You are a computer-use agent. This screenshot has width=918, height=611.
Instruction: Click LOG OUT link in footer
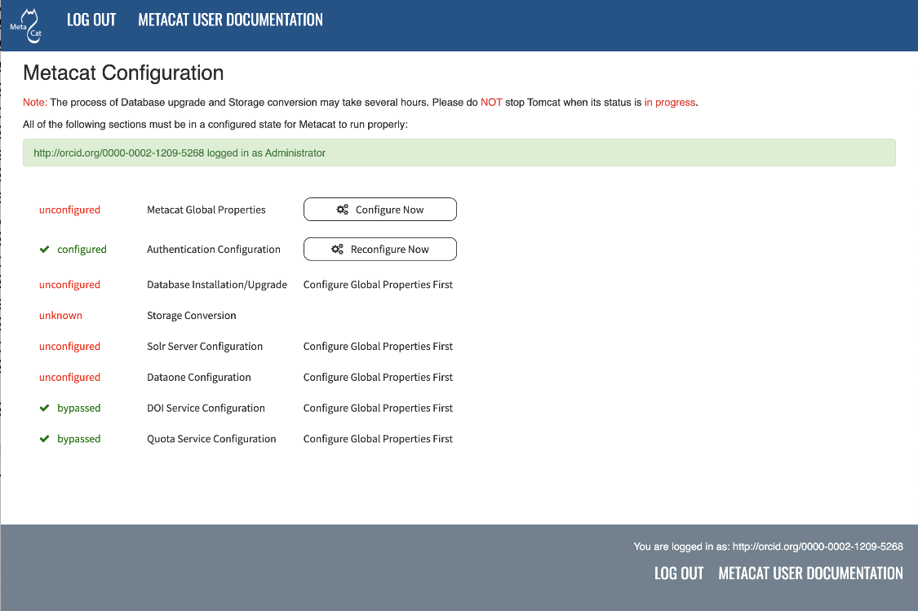coord(678,573)
